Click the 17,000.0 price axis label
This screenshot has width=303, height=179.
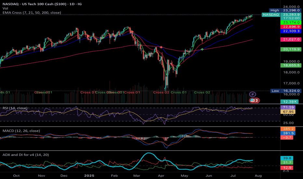point(291,83)
